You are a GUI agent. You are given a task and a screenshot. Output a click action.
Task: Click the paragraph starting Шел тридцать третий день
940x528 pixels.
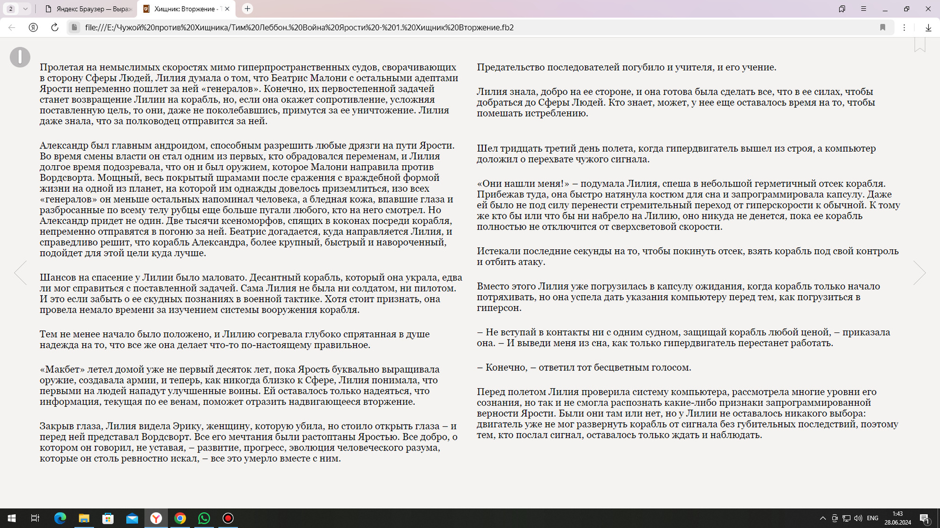tap(676, 153)
